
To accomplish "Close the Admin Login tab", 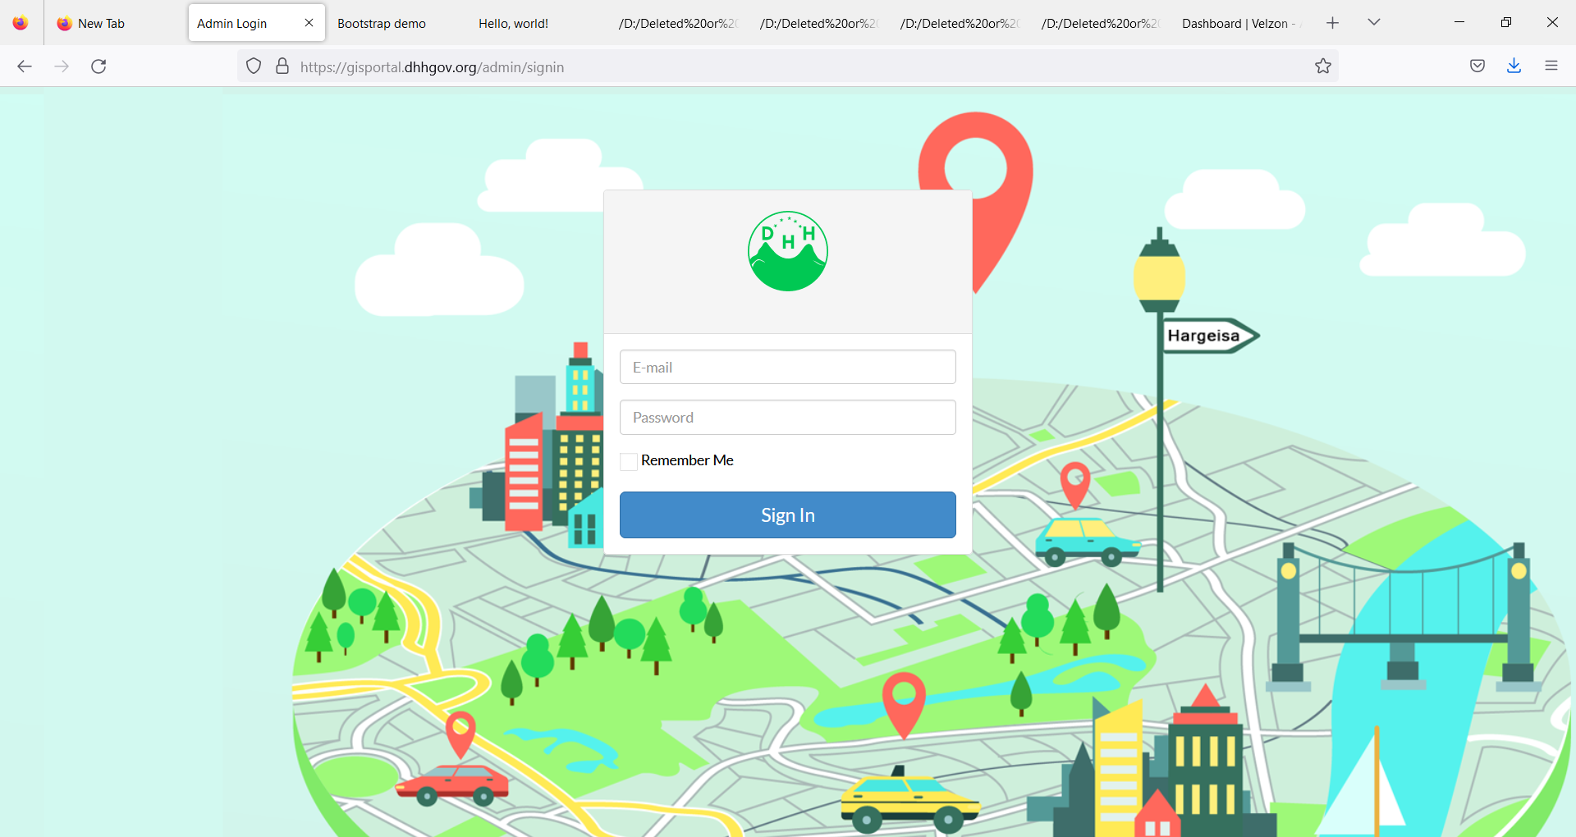I will coord(309,23).
